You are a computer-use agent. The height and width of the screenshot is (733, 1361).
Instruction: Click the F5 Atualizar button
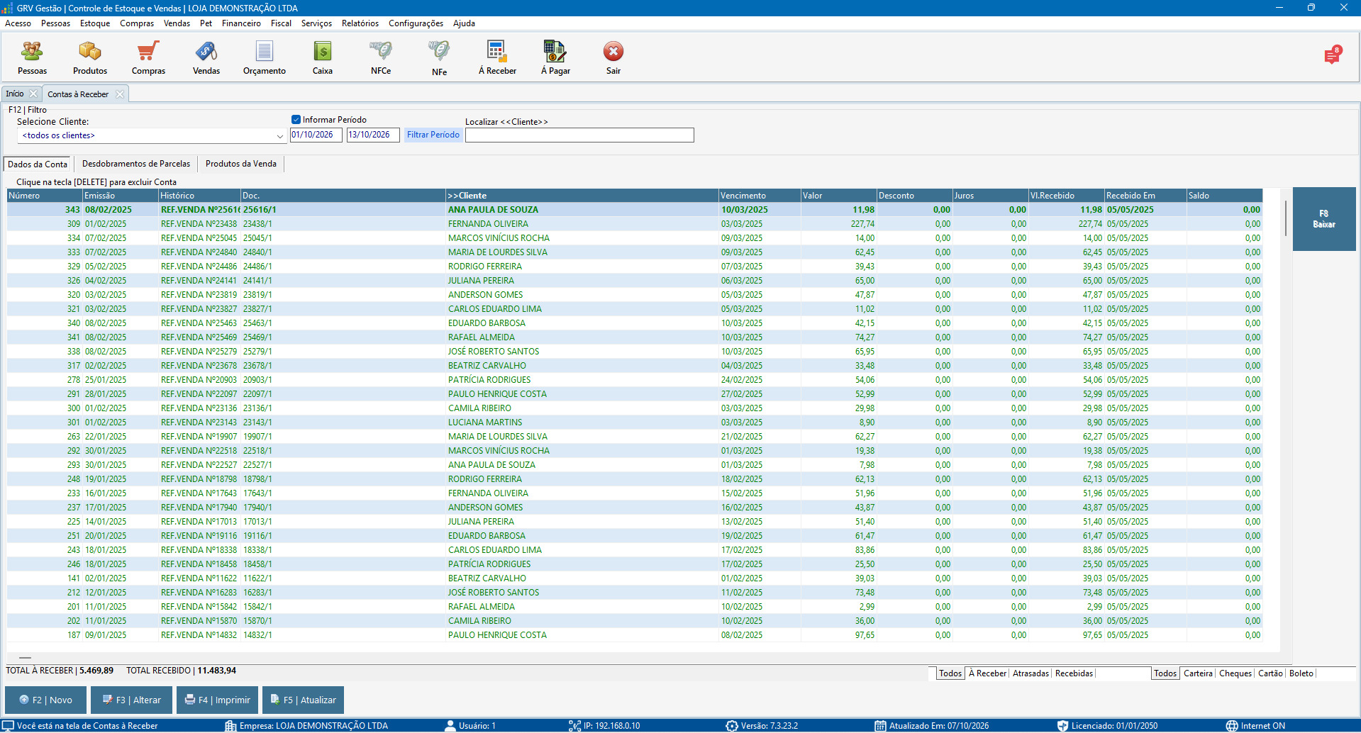[303, 700]
